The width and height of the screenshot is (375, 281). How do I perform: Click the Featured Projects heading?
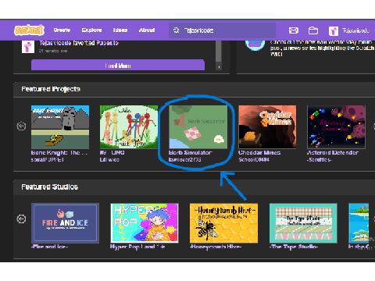51,89
